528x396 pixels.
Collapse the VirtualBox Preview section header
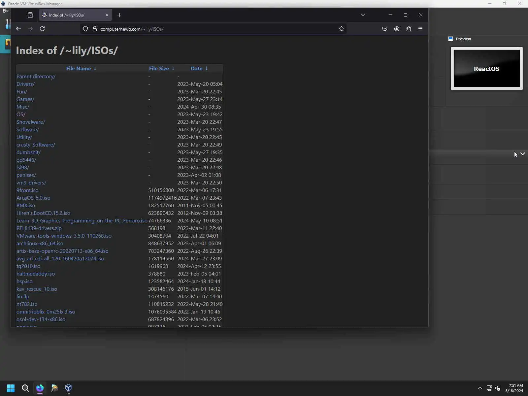tap(460, 39)
